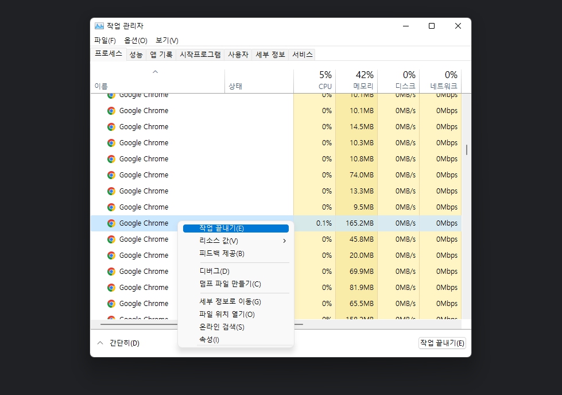Click the Chrome icon beside the 45.8MB entry
This screenshot has width=562, height=395.
(110, 239)
